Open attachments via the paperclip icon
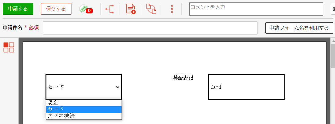 (83, 9)
